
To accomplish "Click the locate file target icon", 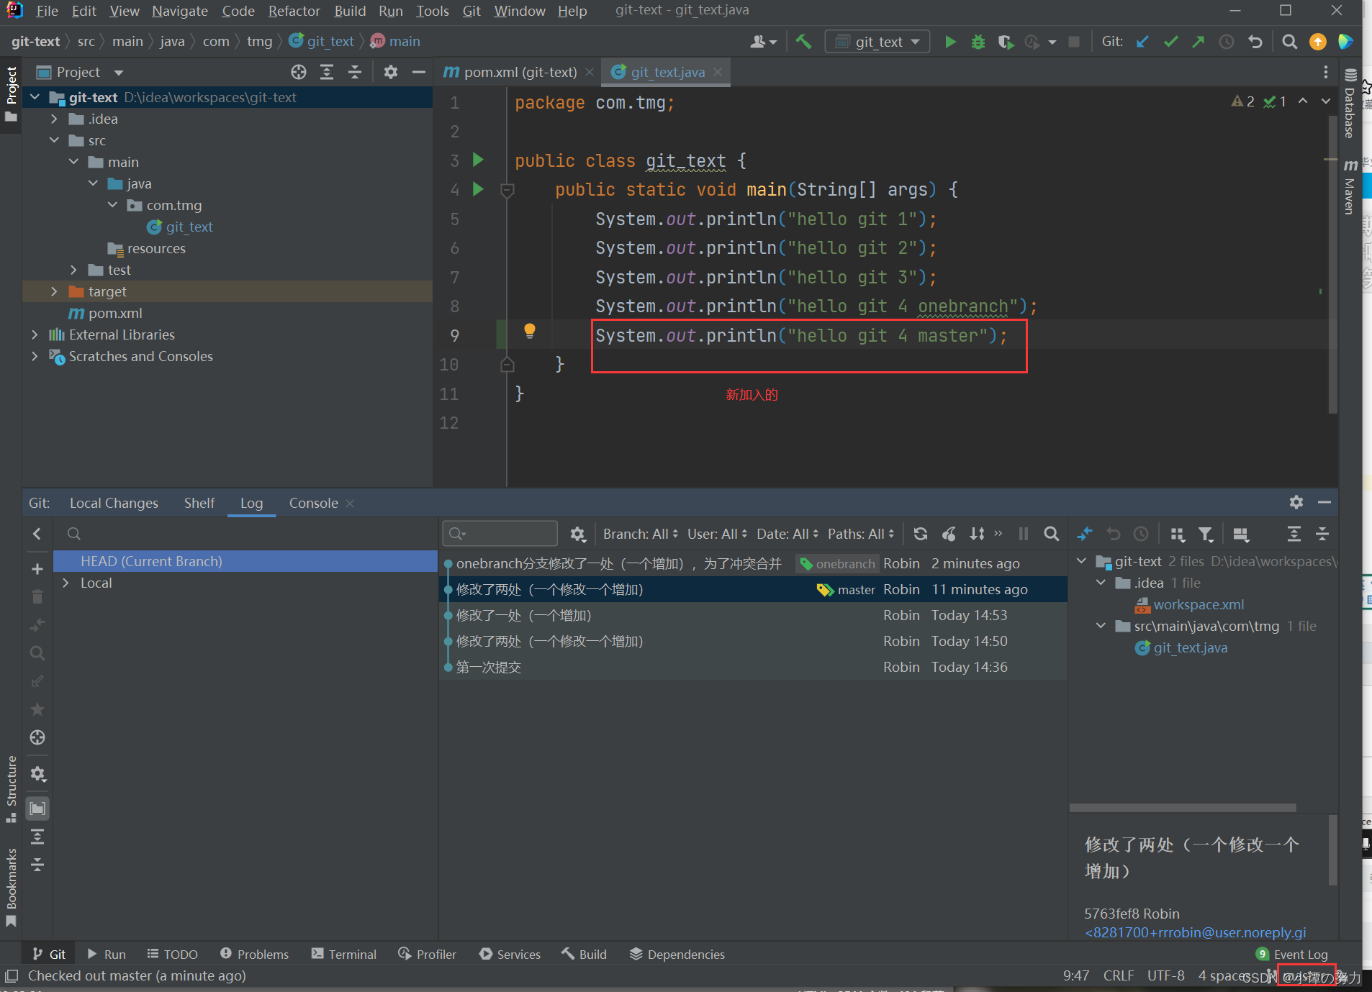I will click(x=299, y=72).
